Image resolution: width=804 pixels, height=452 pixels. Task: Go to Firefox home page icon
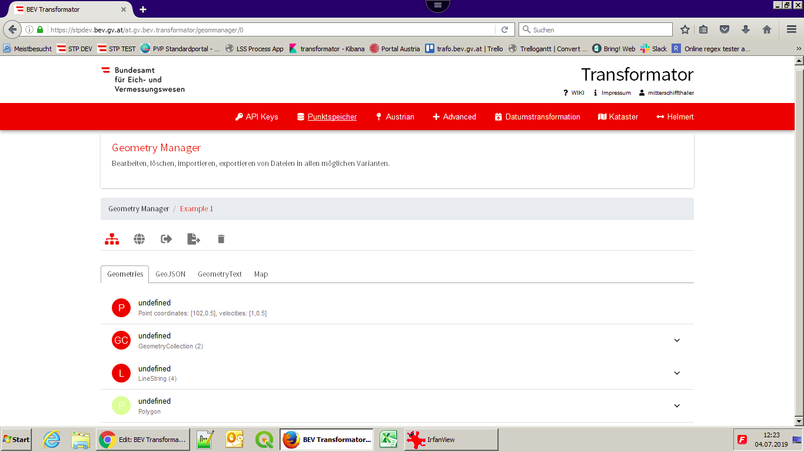pyautogui.click(x=767, y=29)
